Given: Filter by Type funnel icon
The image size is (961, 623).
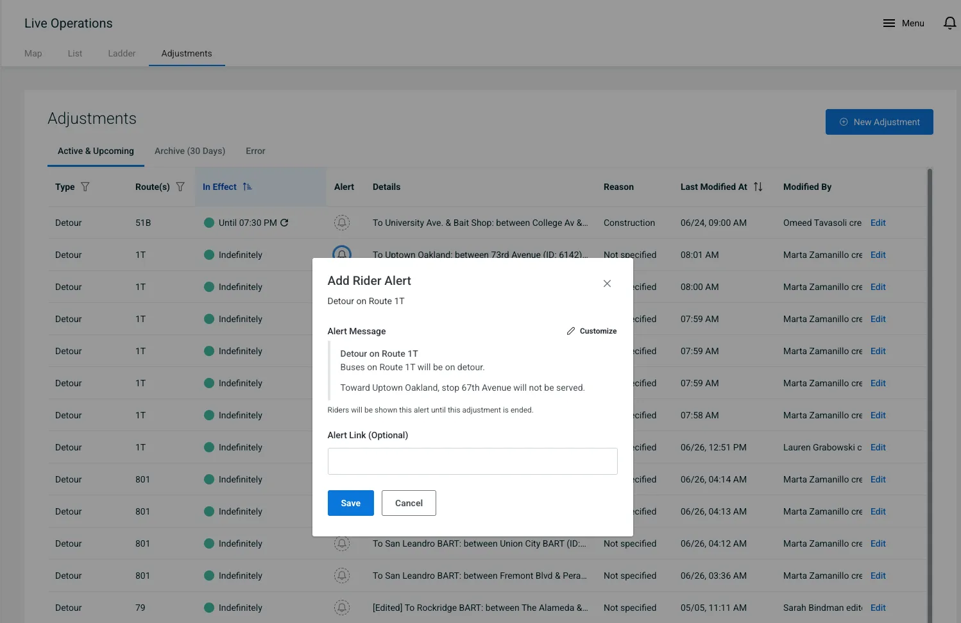Looking at the screenshot, I should [85, 187].
